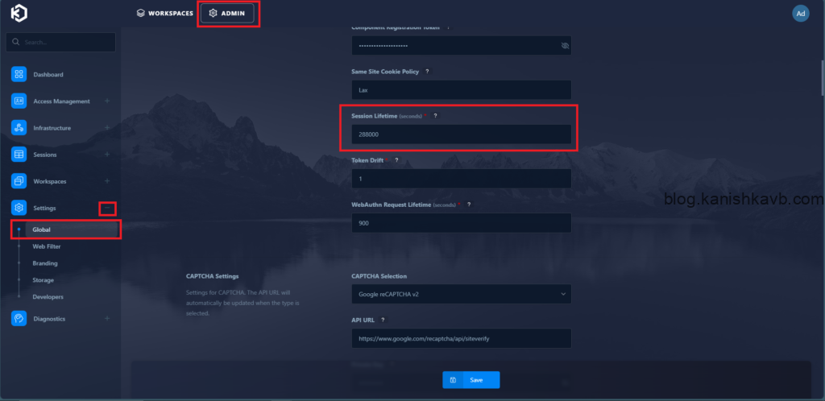The image size is (825, 401).
Task: Open the CAPTCHA Selection dropdown
Action: coord(461,295)
